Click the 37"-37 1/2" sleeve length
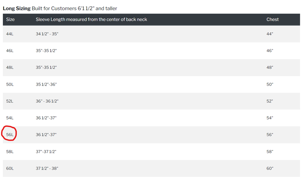The height and width of the screenshot is (181, 304). pos(46,152)
